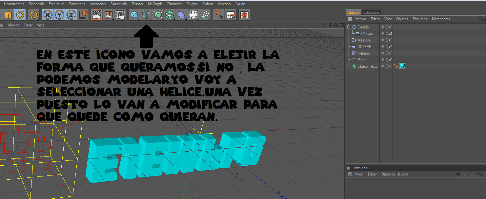This screenshot has height=199, width=486.
Task: Select the COFFEE object in the list
Action: (x=364, y=47)
